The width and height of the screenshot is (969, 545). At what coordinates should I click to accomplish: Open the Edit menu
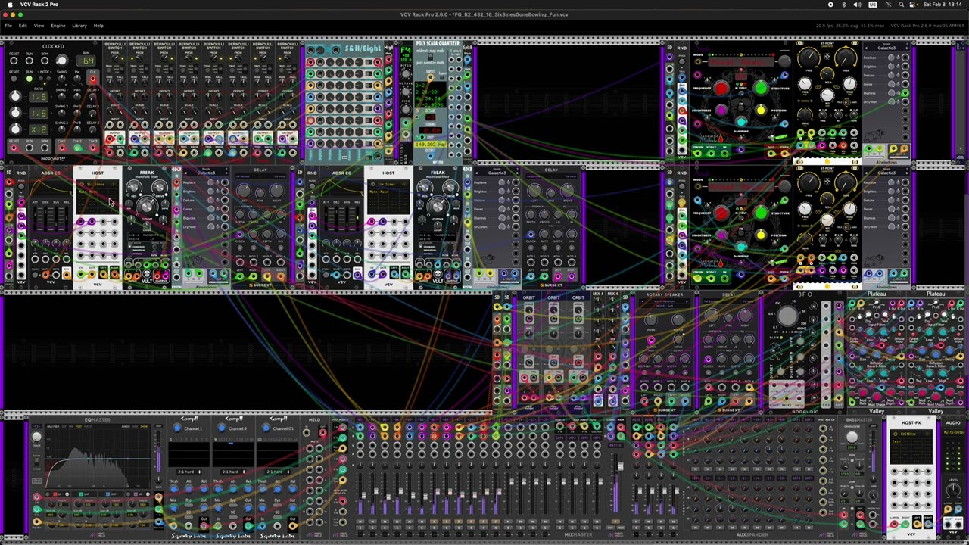23,26
